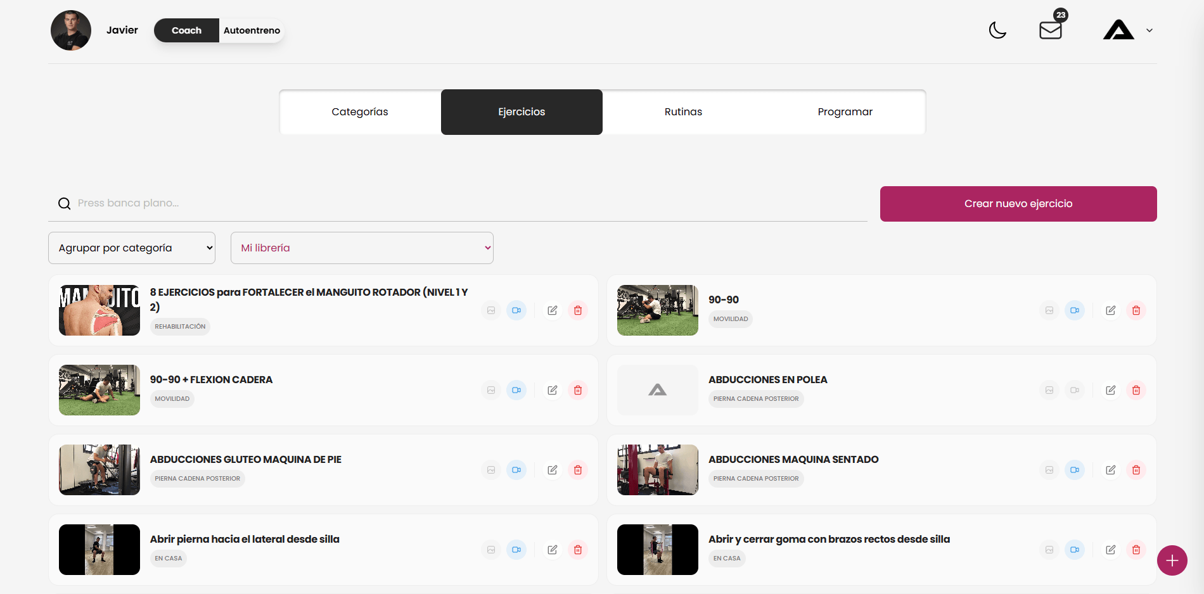Delete the manguito rotador exercise
Image resolution: width=1204 pixels, height=594 pixels.
point(577,310)
